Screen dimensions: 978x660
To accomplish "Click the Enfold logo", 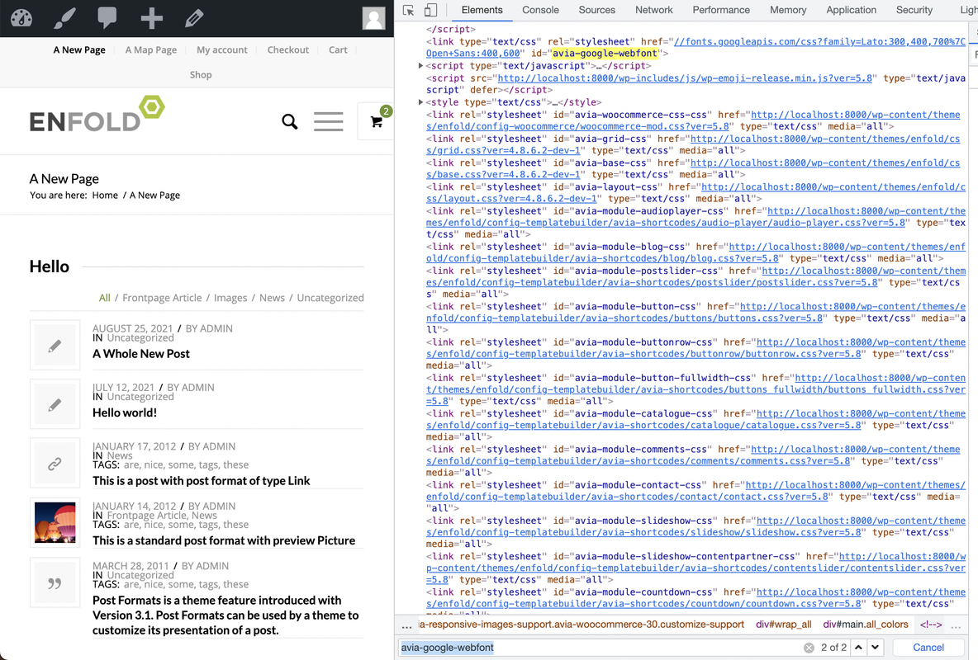I will [97, 114].
